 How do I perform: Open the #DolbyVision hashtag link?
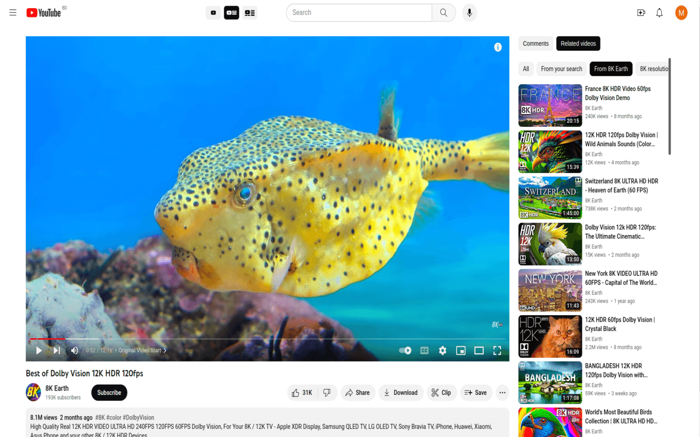138,417
